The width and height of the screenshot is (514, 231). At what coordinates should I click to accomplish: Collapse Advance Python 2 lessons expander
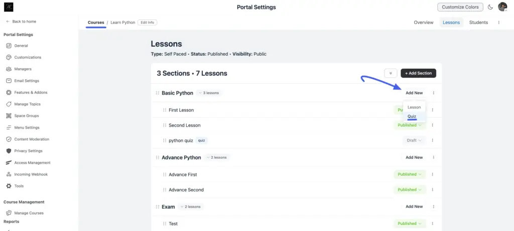[217, 158]
